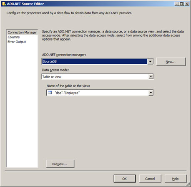
Task: Expand the table or view name dropdown arrow
Action: (x=151, y=93)
